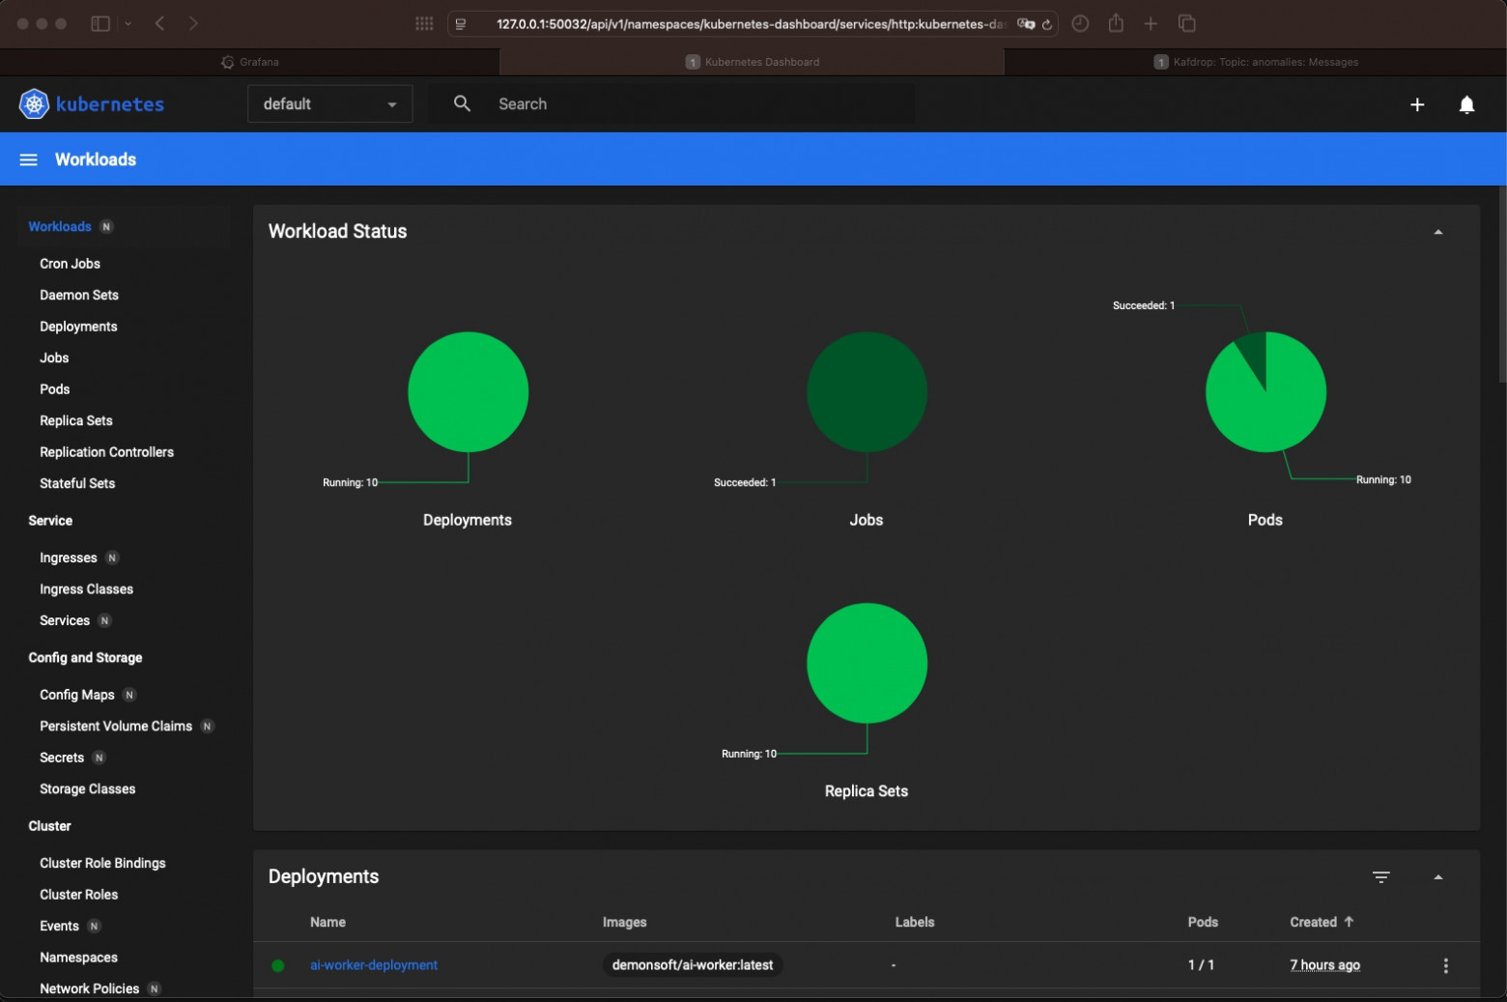Open the default namespace dropdown
The image size is (1507, 1002).
[330, 104]
